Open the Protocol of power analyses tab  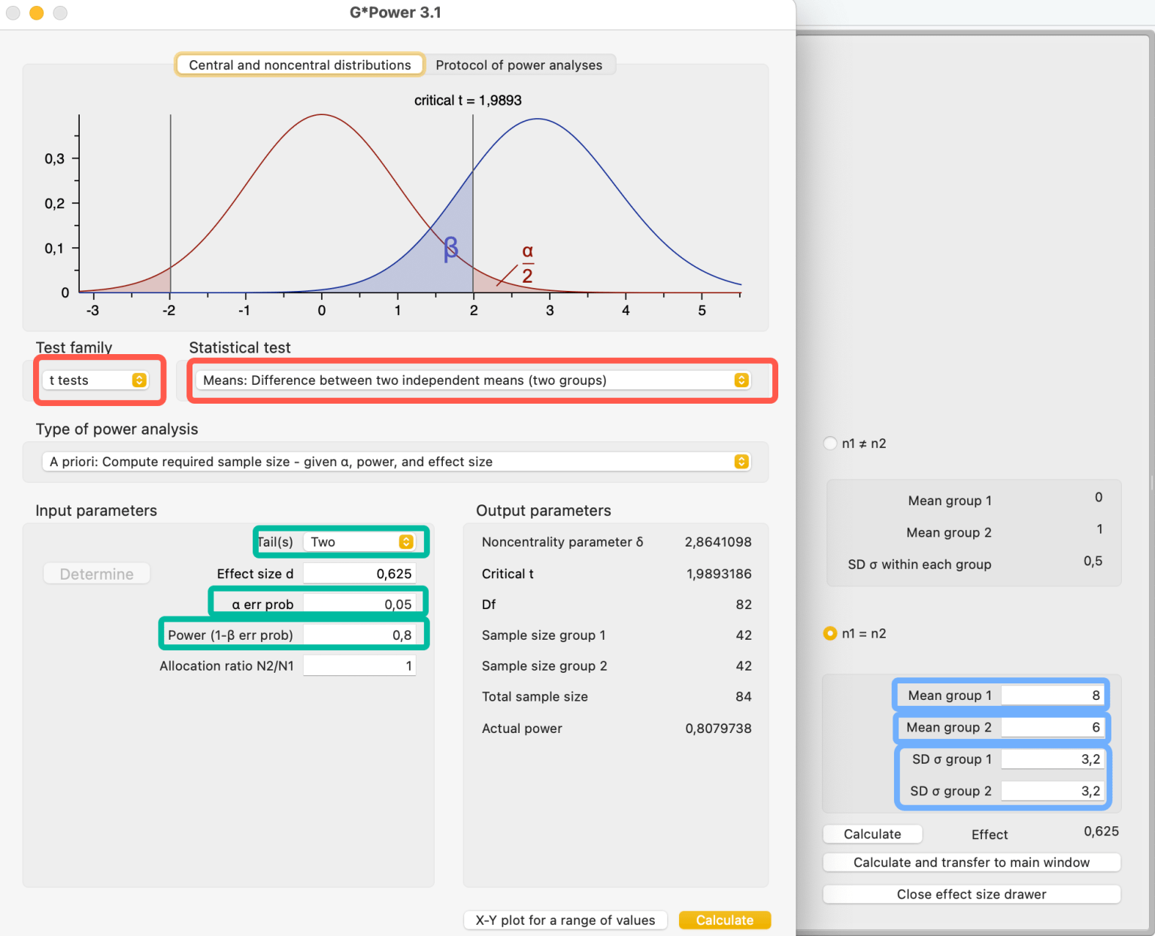click(519, 65)
